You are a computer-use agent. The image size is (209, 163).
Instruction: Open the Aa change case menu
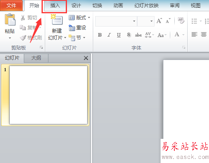(x=162, y=35)
